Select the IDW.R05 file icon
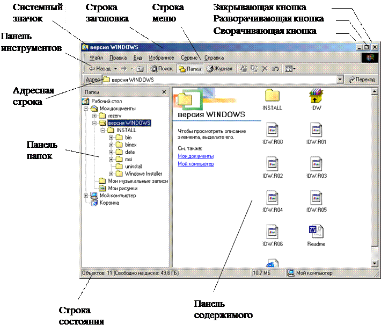The image size is (381, 331). pyautogui.click(x=316, y=198)
